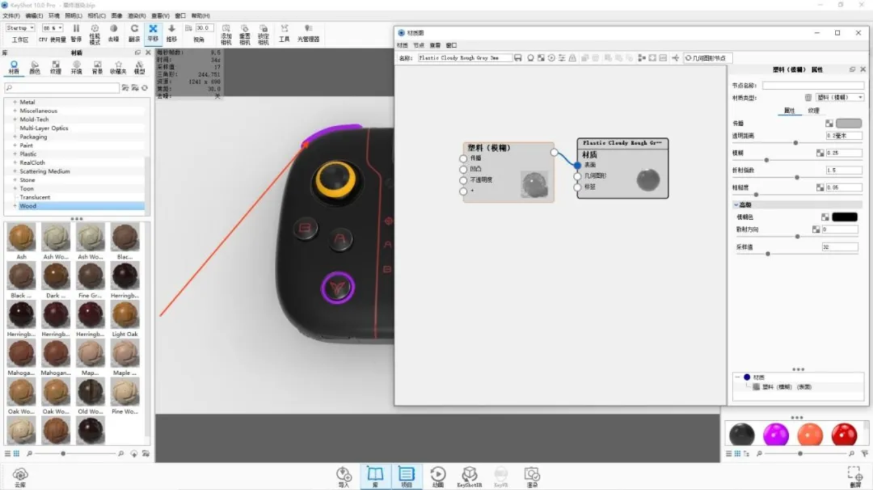This screenshot has height=490, width=873.
Task: Open the 渲染 render dialog icon
Action: pyautogui.click(x=532, y=477)
